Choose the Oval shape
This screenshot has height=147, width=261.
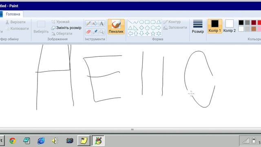coord(142,22)
